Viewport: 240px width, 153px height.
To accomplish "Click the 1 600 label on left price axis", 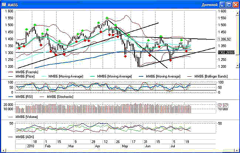I will (9, 11).
